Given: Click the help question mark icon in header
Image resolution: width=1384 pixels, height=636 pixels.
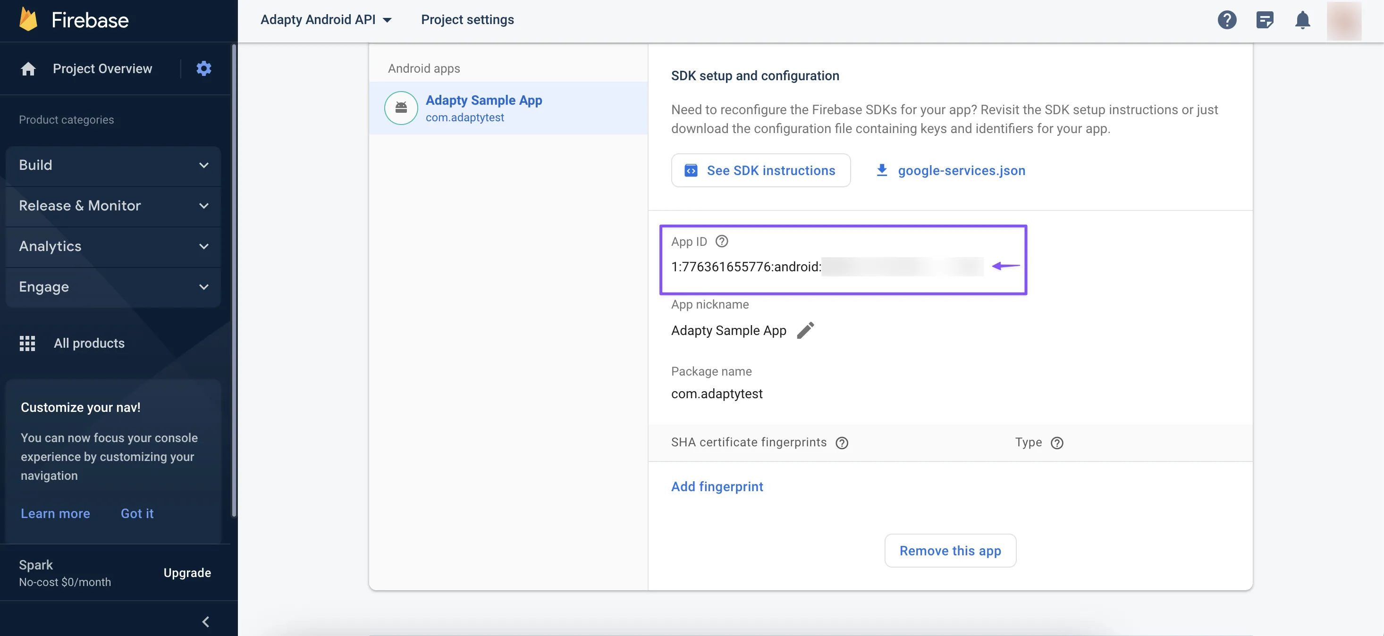Looking at the screenshot, I should coord(1227,20).
